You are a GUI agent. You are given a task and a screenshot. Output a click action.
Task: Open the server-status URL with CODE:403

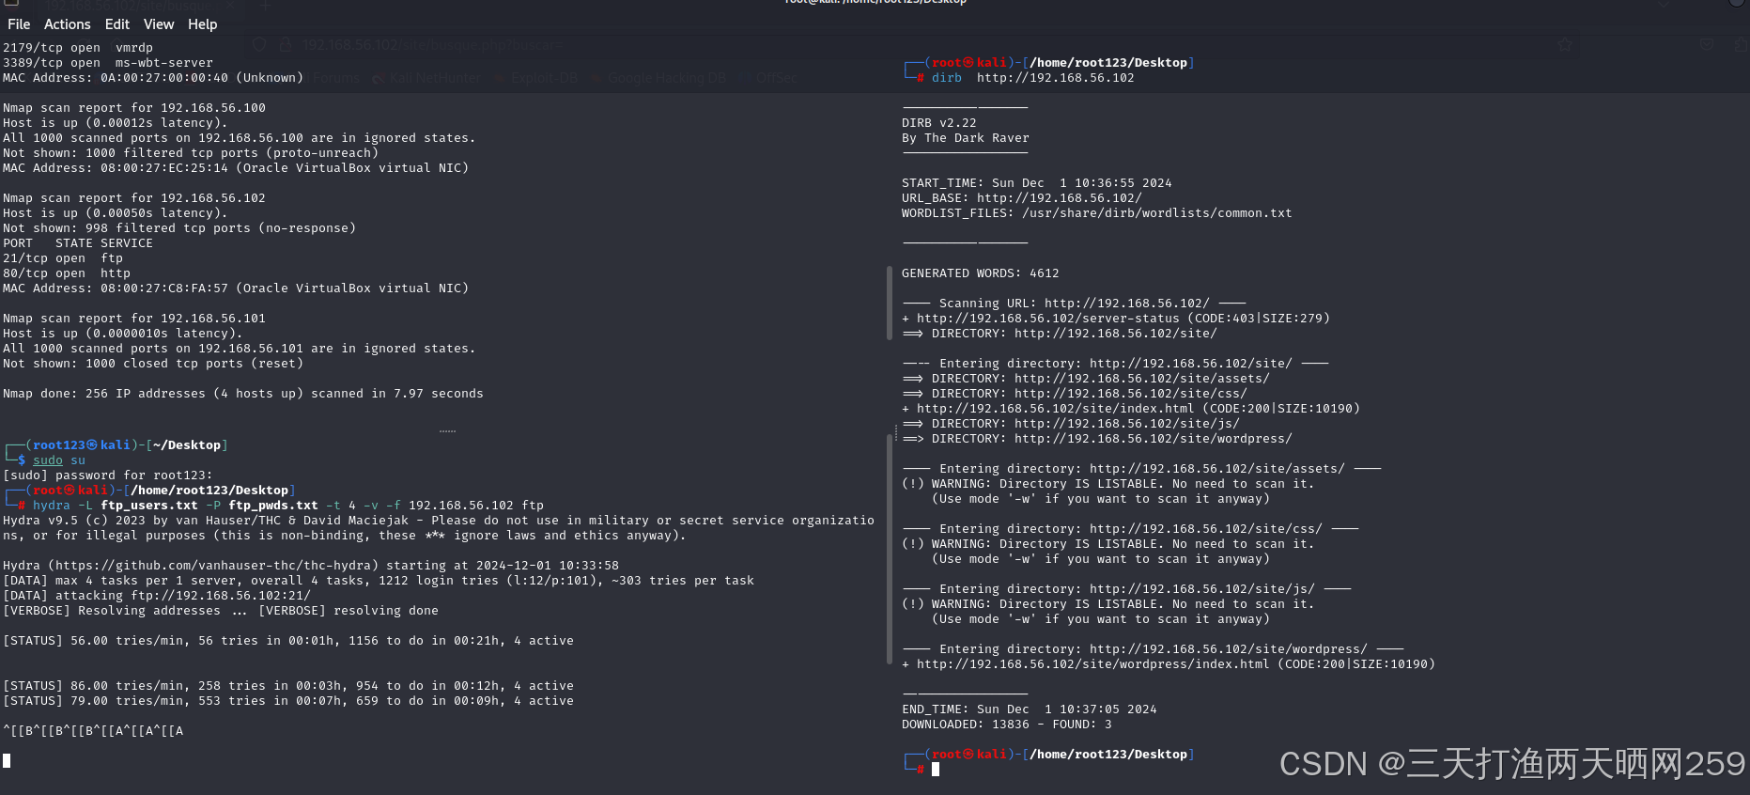(x=1048, y=319)
